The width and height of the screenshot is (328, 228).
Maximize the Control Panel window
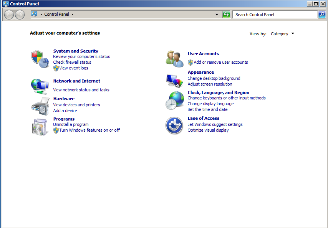pyautogui.click(x=316, y=3)
